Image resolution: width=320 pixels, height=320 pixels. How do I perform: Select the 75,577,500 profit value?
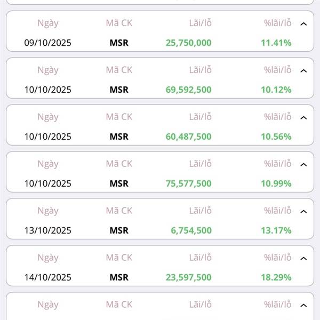click(x=188, y=183)
